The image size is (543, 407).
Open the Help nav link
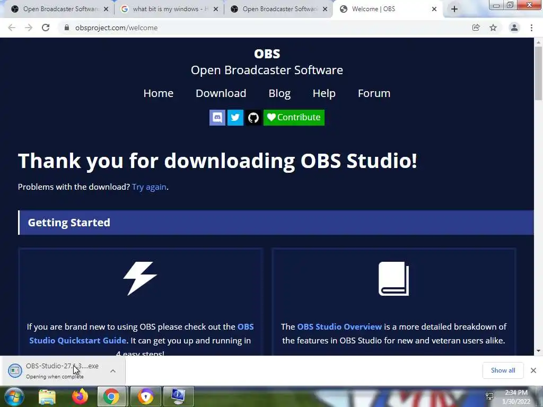click(324, 93)
